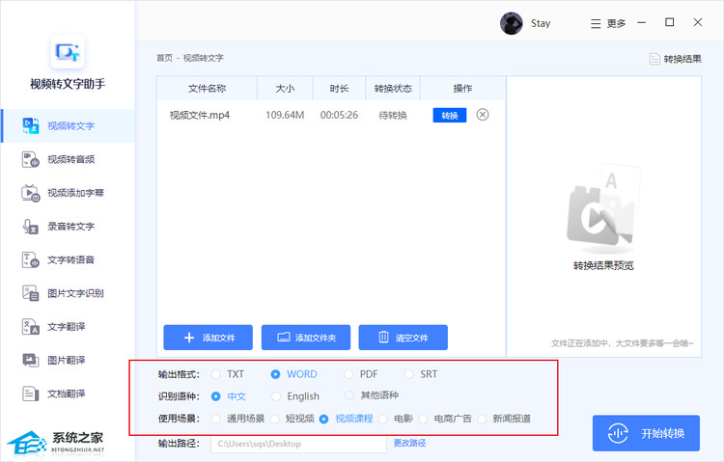Click the 时长 column header
This screenshot has width=724, height=462.
(340, 89)
